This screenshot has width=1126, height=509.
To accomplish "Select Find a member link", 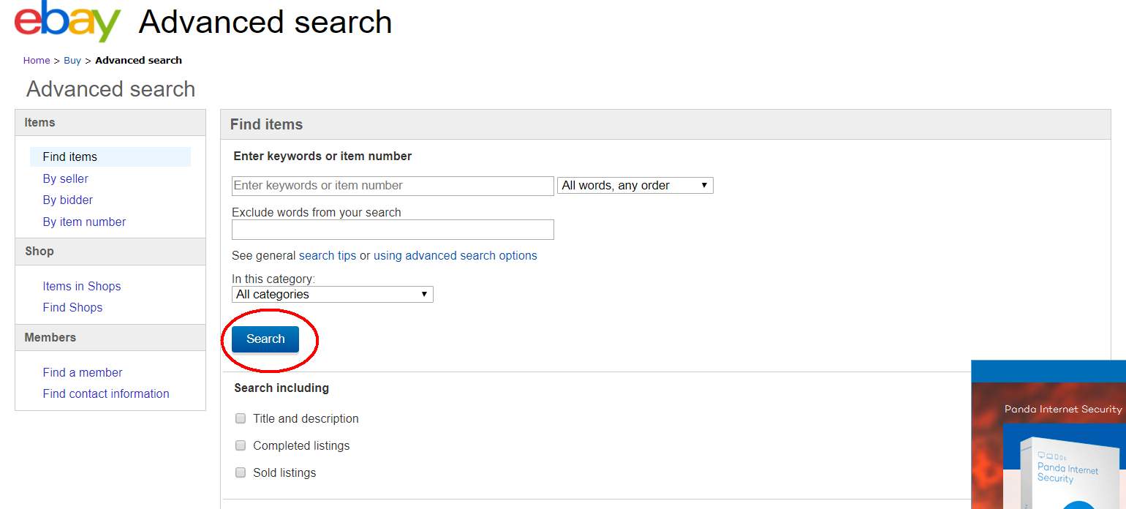I will pos(83,372).
